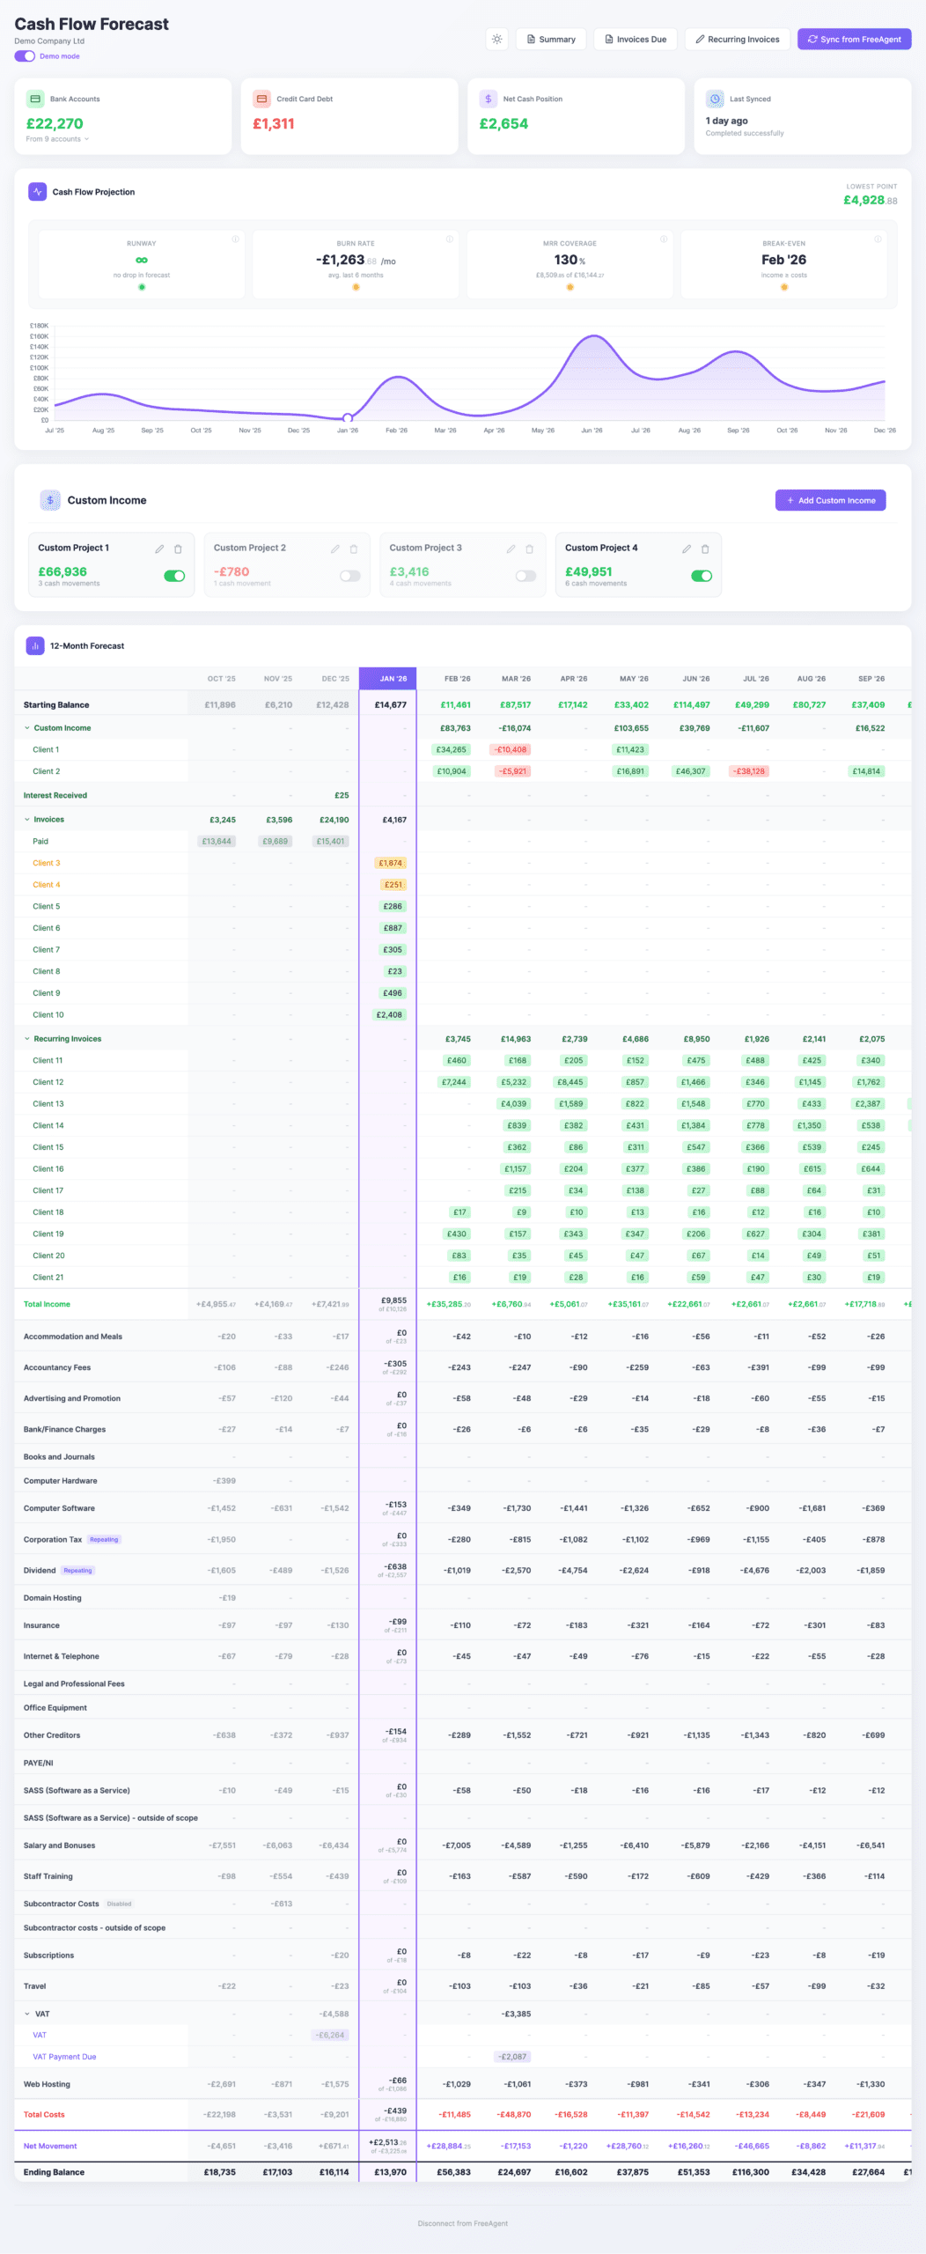Click the edit pencil on Custom Project 4
This screenshot has width=926, height=2254.
pos(687,549)
